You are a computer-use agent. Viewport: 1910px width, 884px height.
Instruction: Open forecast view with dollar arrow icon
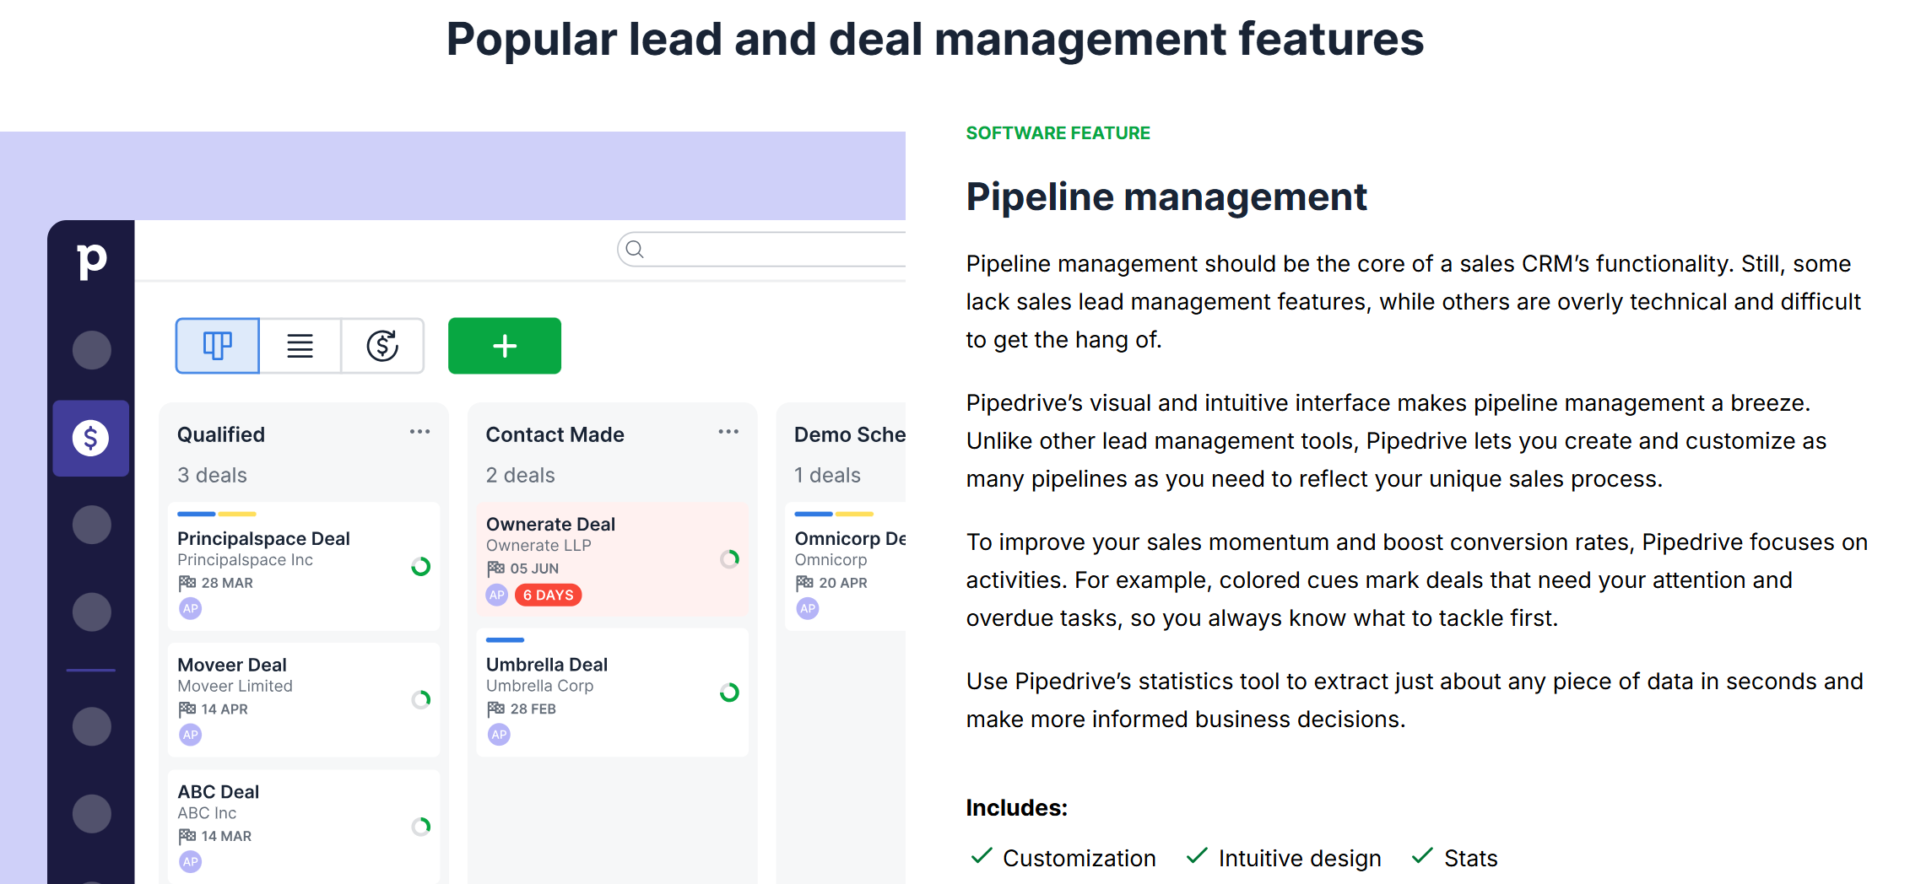pyautogui.click(x=382, y=346)
